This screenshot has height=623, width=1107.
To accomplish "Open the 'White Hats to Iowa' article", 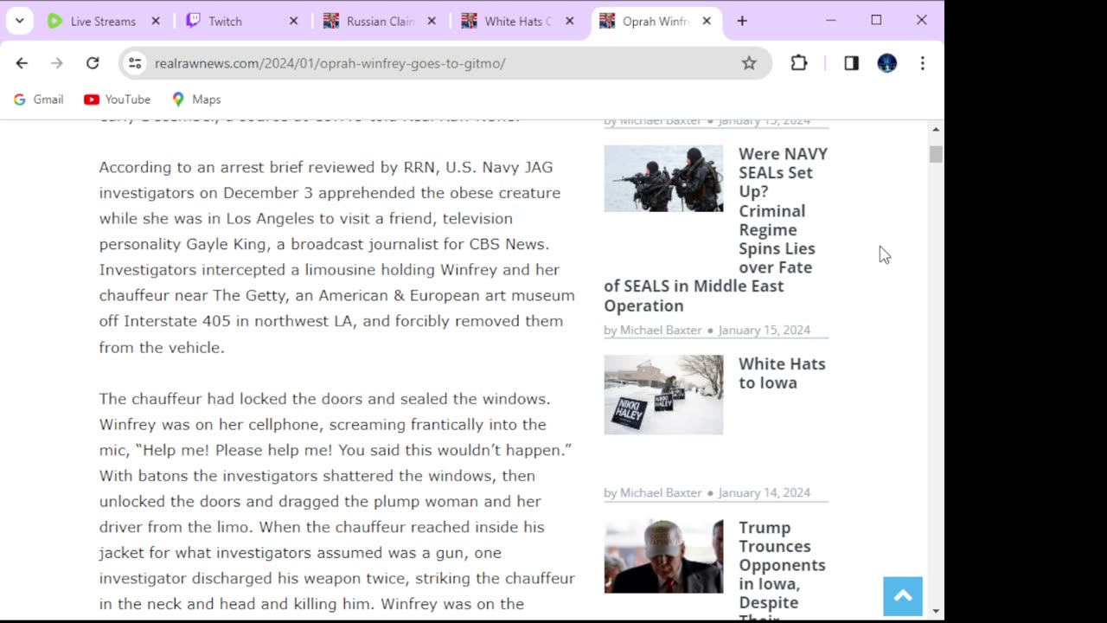I will (x=782, y=373).
